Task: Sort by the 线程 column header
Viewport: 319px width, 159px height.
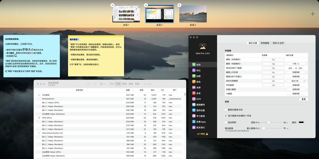Action: tap(142, 90)
